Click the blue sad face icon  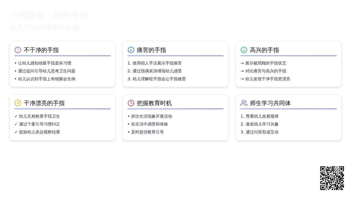(131, 50)
